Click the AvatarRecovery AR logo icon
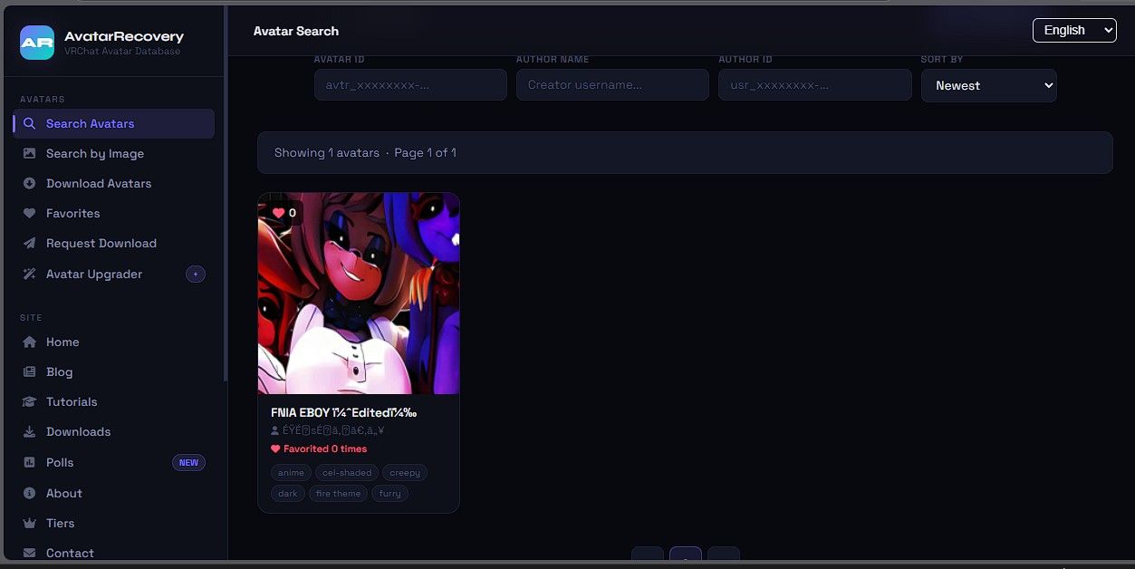Viewport: 1135px width, 569px height. click(37, 43)
